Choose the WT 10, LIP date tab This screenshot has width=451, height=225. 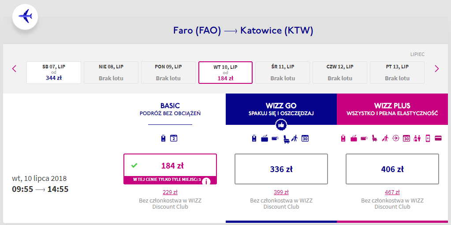tap(226, 72)
